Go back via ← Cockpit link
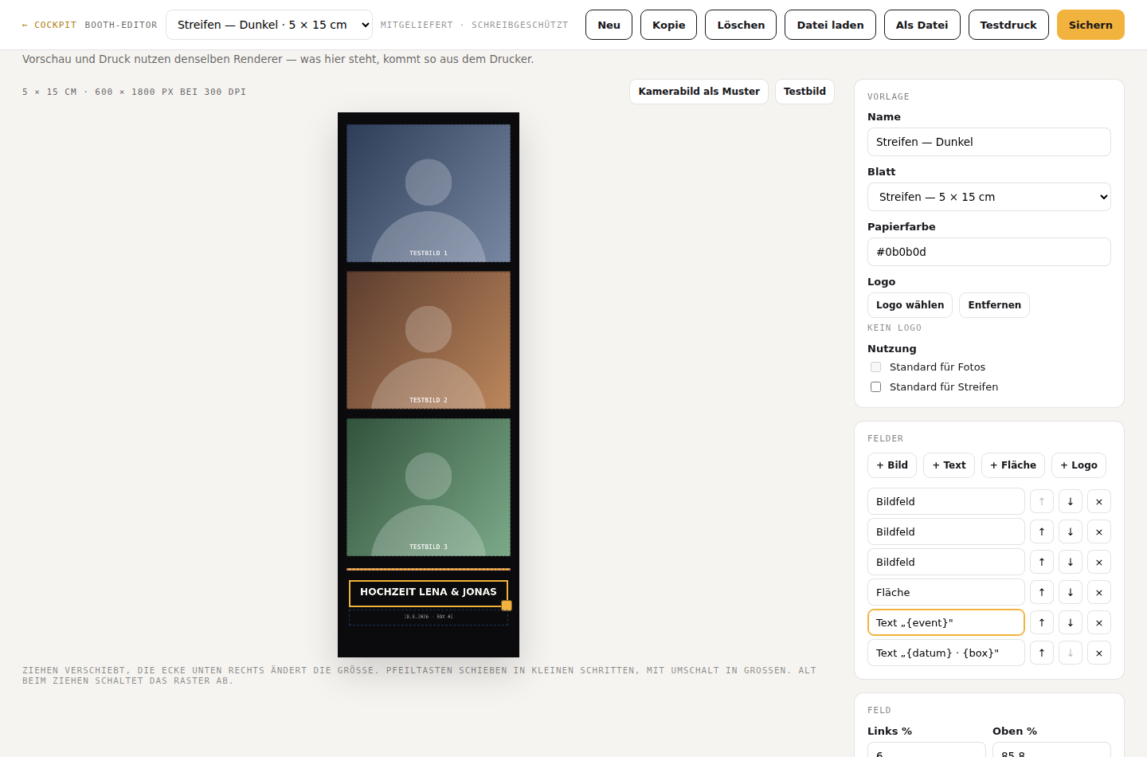 click(49, 25)
